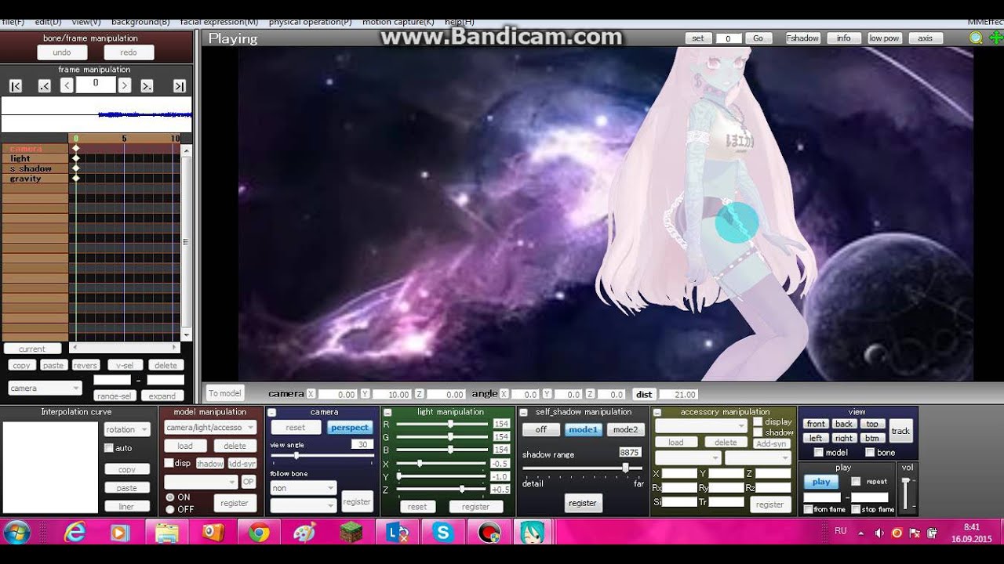Image resolution: width=1004 pixels, height=564 pixels.
Task: Adjust the view angle slider
Action: click(x=296, y=455)
